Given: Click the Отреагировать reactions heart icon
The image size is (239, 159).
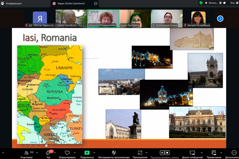Looking at the screenshot, I should 67,153.
